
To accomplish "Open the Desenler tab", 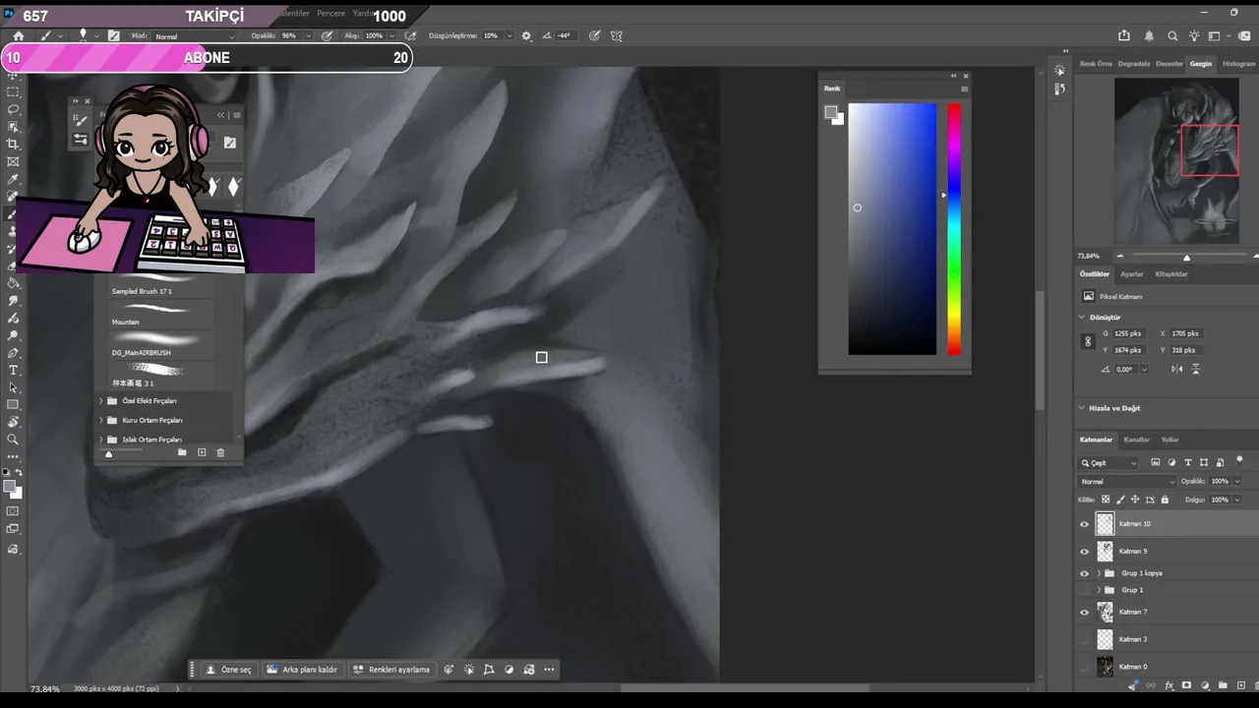I will [x=1169, y=64].
